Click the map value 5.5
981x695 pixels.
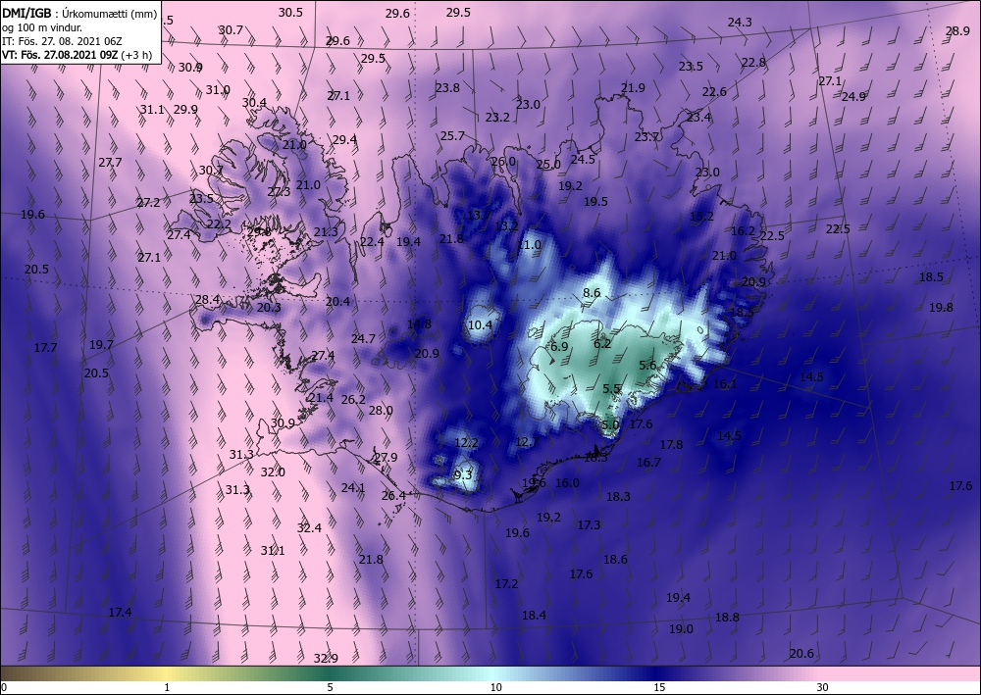click(611, 389)
